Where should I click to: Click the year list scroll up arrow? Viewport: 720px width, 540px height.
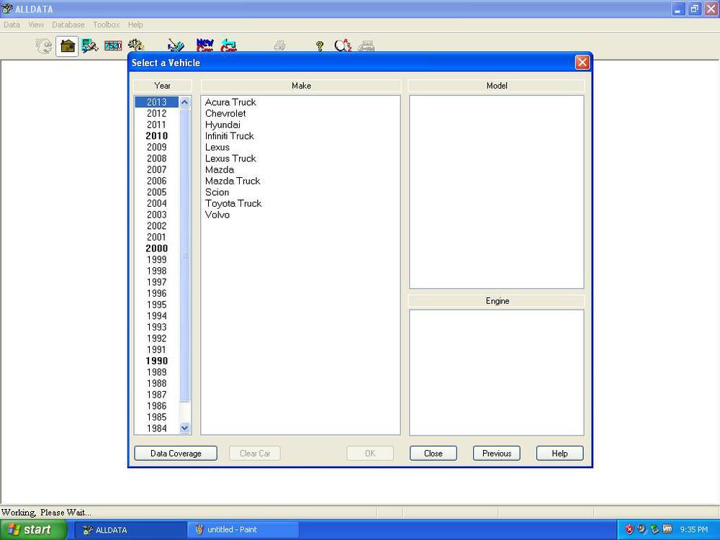(184, 102)
